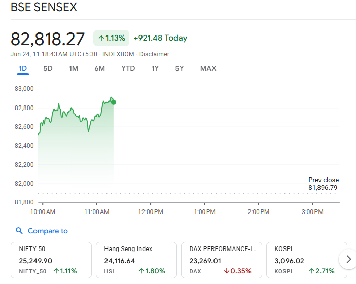Open the Hang Seng Index card
356x284 pixels.
point(136,260)
